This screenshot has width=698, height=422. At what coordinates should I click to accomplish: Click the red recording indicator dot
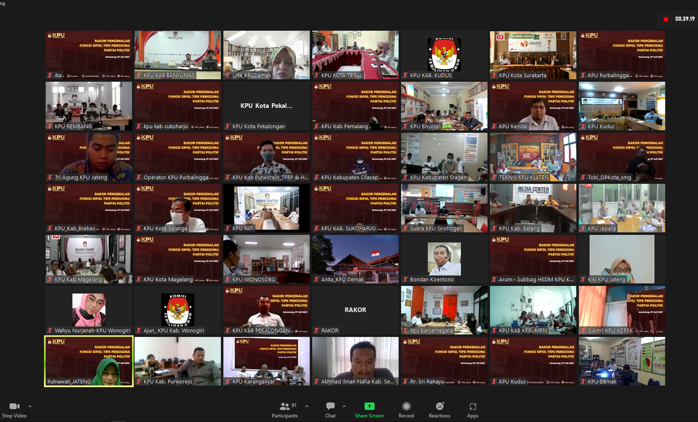click(666, 20)
